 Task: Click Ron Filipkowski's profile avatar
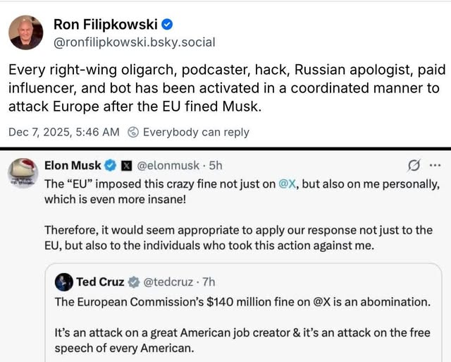(x=26, y=32)
